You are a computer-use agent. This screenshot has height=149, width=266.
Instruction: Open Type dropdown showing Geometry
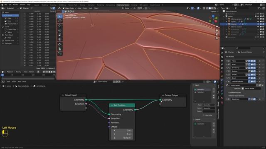tap(209, 105)
